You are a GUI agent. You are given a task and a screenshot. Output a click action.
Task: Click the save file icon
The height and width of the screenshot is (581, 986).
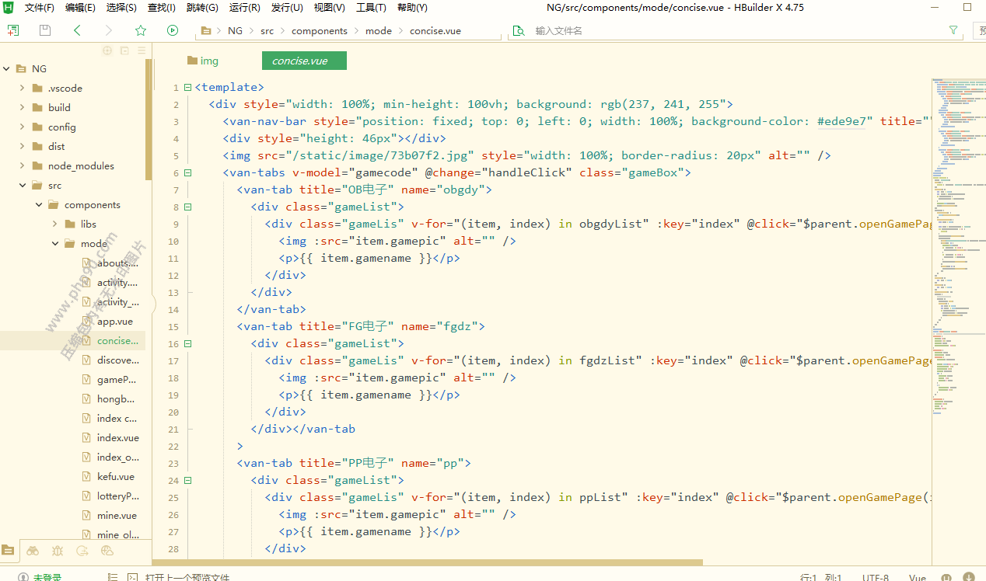45,30
